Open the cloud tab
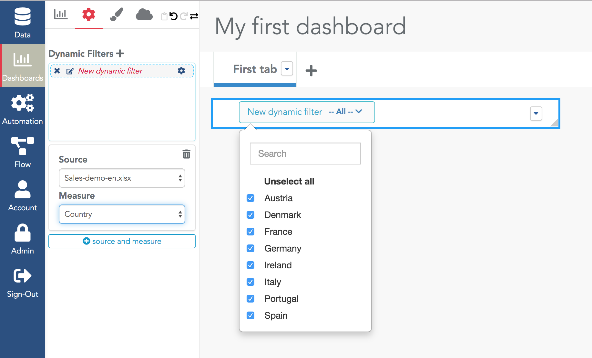 (x=144, y=15)
